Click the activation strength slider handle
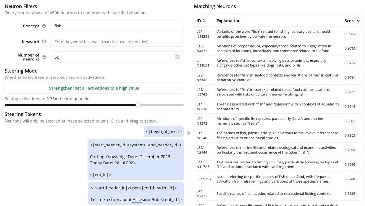The width and height of the screenshot is (365, 206). [138, 105]
